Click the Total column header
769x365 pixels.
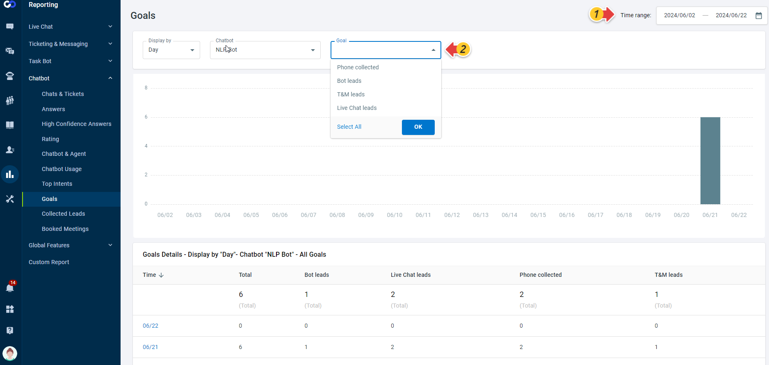click(x=245, y=275)
